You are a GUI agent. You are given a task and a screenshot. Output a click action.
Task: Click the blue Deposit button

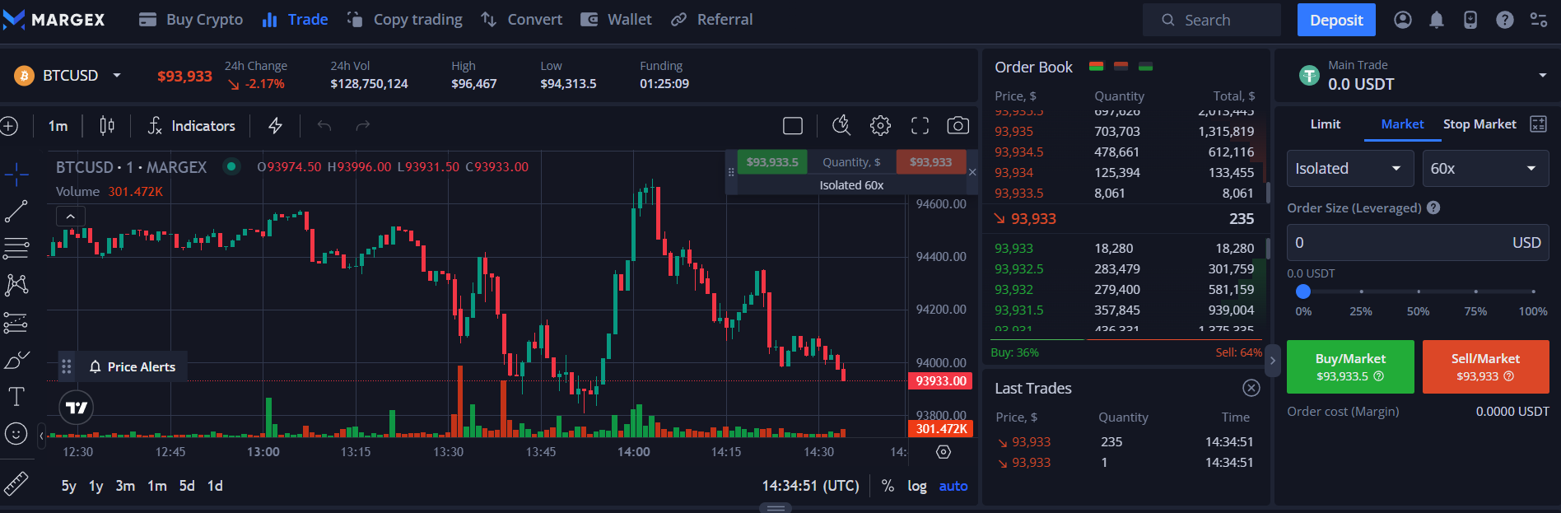[1335, 20]
